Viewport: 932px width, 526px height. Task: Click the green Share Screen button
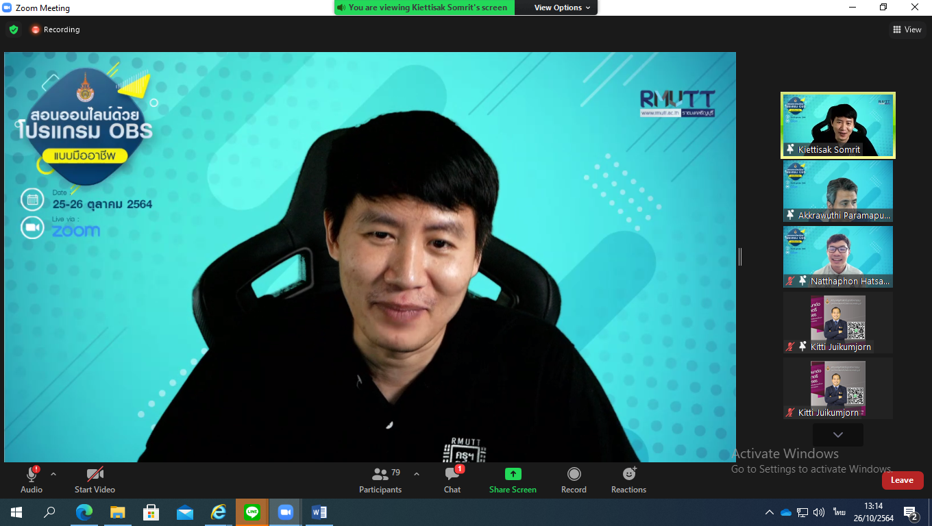513,479
